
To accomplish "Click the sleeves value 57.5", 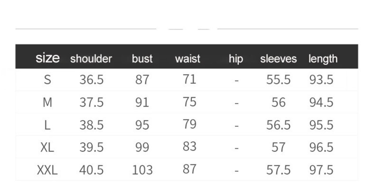I will (x=278, y=170).
